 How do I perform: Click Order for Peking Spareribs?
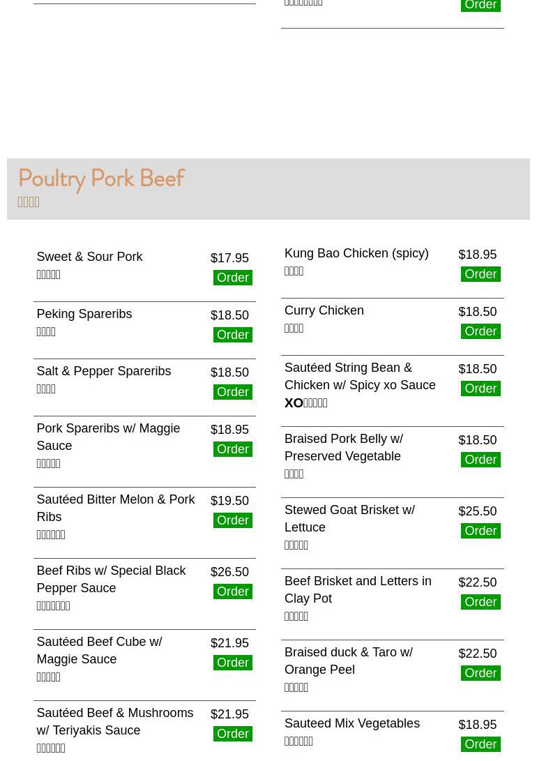(232, 335)
